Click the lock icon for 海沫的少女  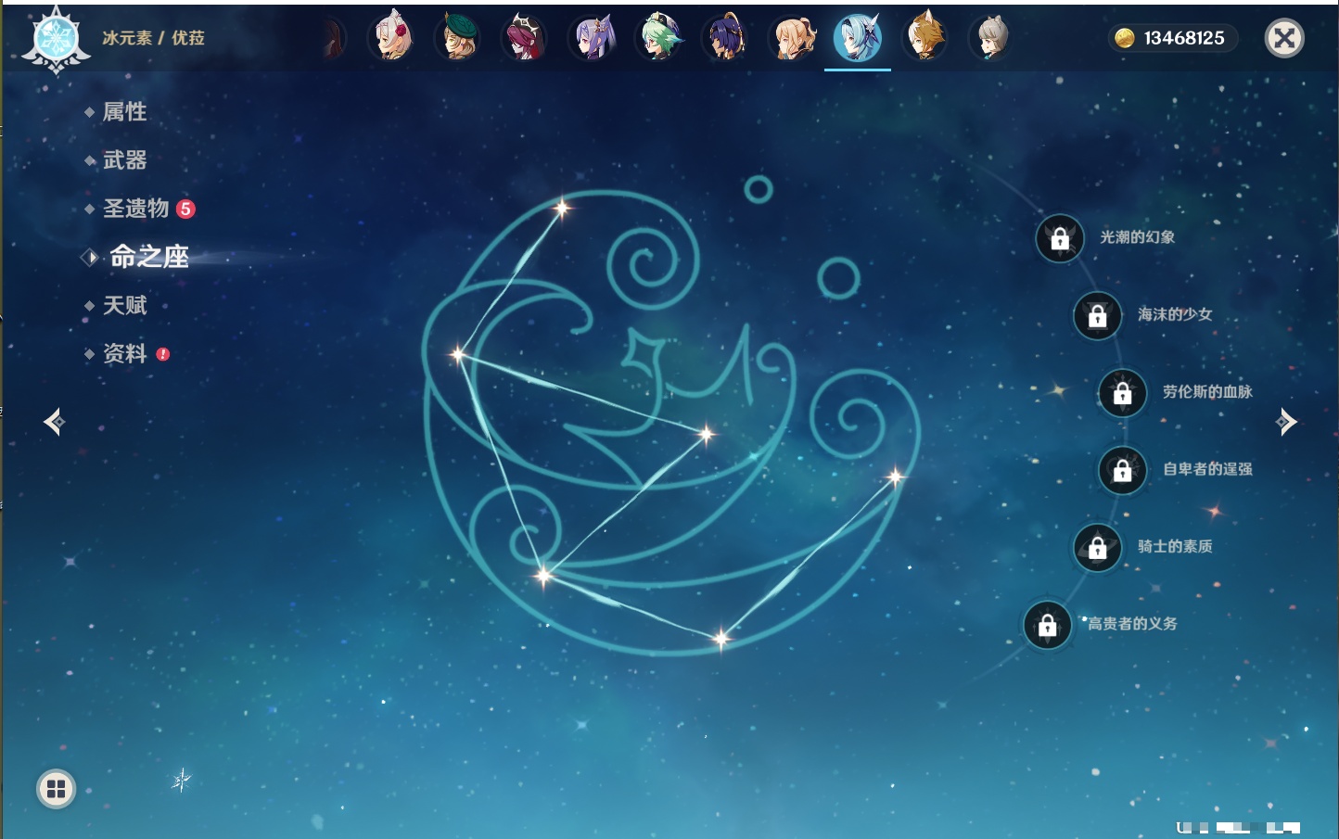[1097, 315]
